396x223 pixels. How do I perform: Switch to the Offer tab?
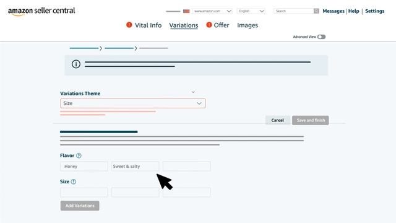[x=222, y=25]
